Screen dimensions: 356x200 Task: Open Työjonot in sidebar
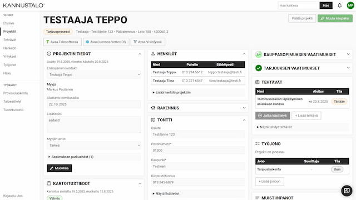click(x=10, y=65)
